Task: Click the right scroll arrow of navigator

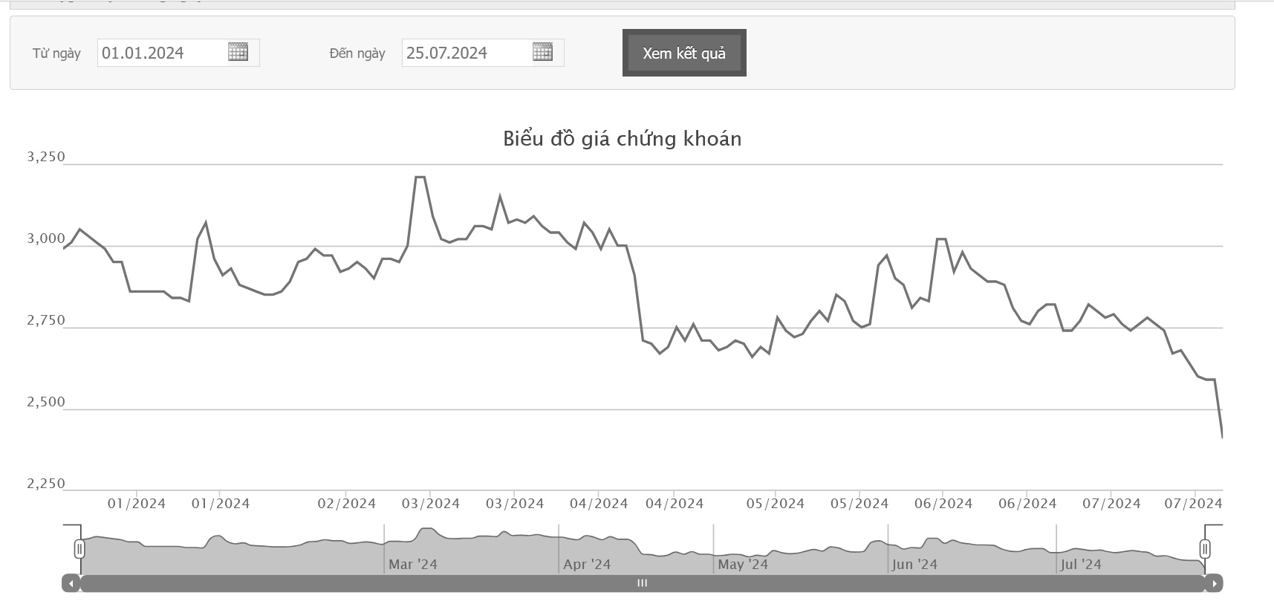Action: (1214, 584)
